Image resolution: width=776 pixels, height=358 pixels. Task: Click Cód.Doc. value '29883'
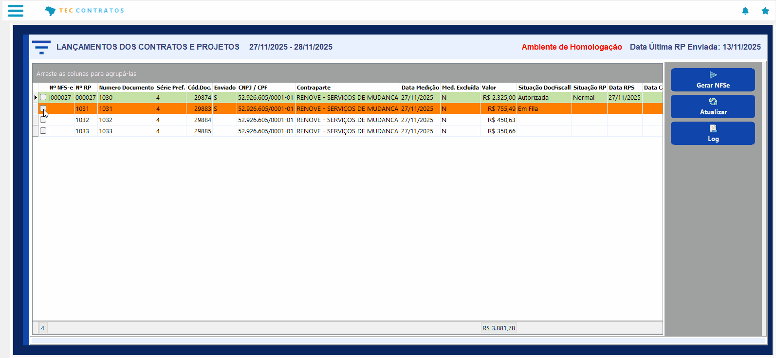tap(200, 108)
